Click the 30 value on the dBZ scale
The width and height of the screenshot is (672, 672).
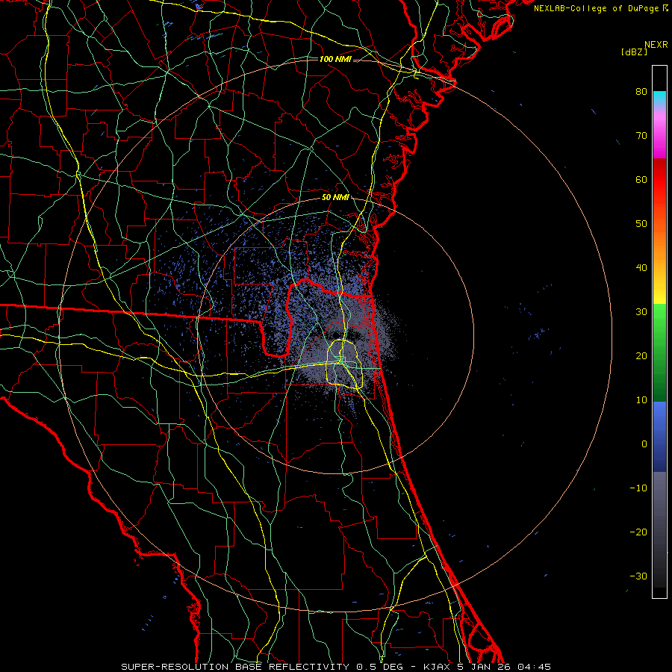tap(641, 312)
